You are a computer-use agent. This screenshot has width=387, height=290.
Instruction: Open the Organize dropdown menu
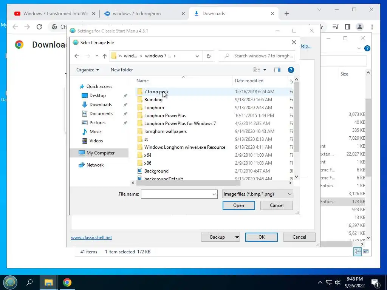(x=88, y=70)
